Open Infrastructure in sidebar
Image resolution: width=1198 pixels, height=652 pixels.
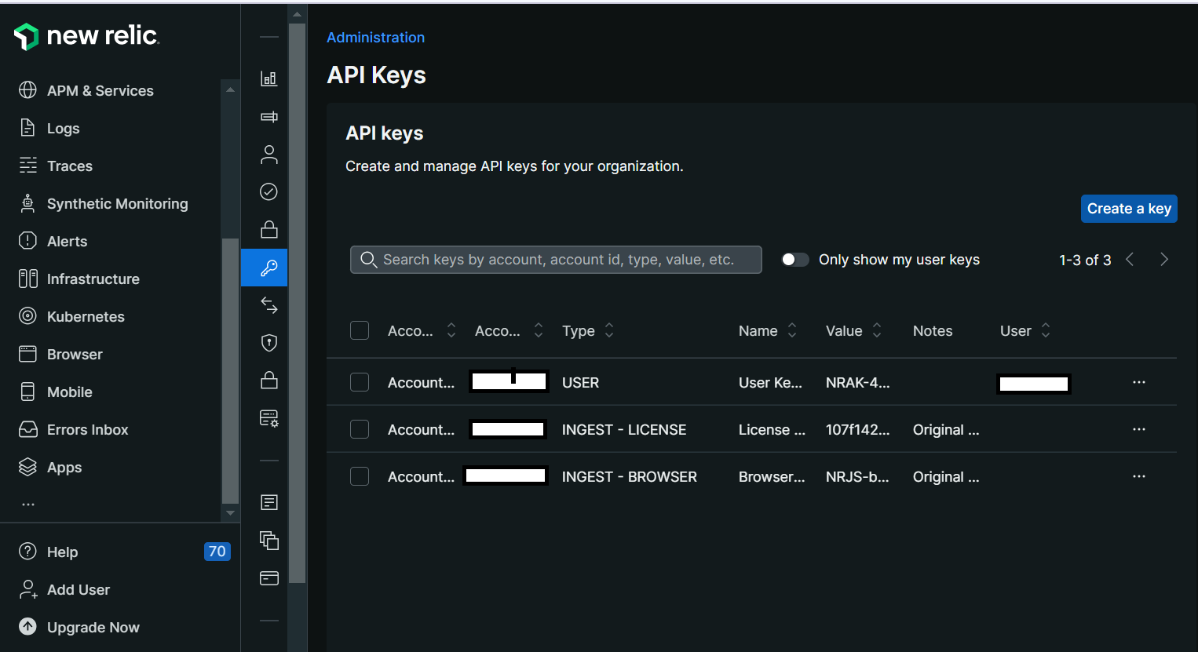pyautogui.click(x=93, y=279)
